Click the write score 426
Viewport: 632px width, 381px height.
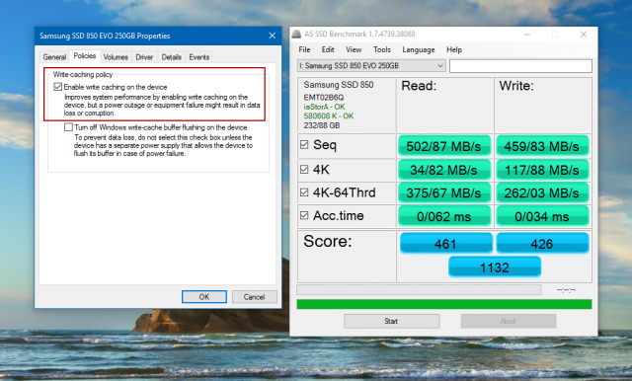[542, 243]
